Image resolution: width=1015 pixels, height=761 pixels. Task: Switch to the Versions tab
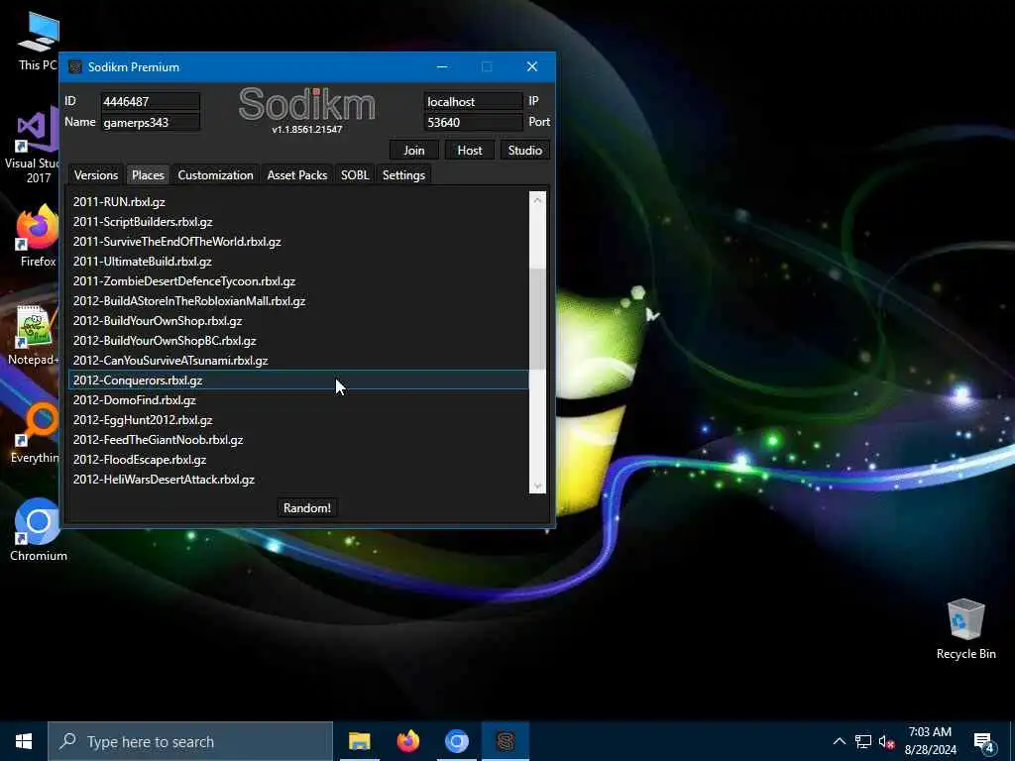(x=96, y=174)
